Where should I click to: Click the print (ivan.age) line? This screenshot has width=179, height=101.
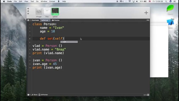[47, 68]
